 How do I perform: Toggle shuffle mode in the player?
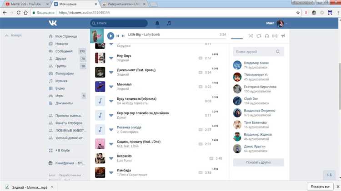(x=251, y=35)
